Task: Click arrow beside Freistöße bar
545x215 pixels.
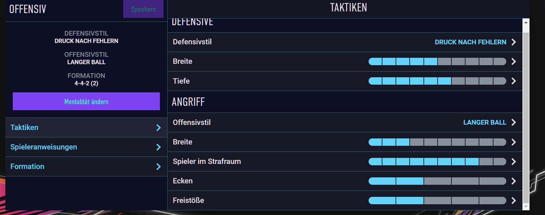Action: pyautogui.click(x=514, y=201)
